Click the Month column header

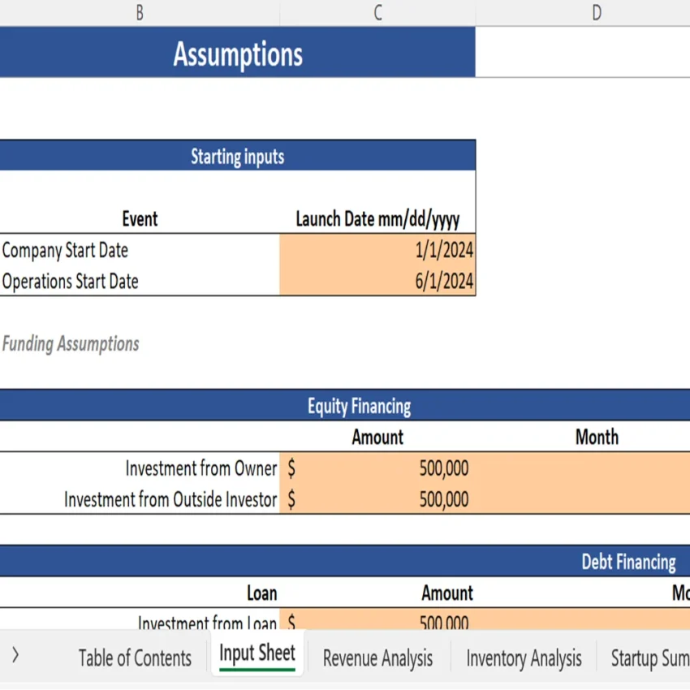597,437
